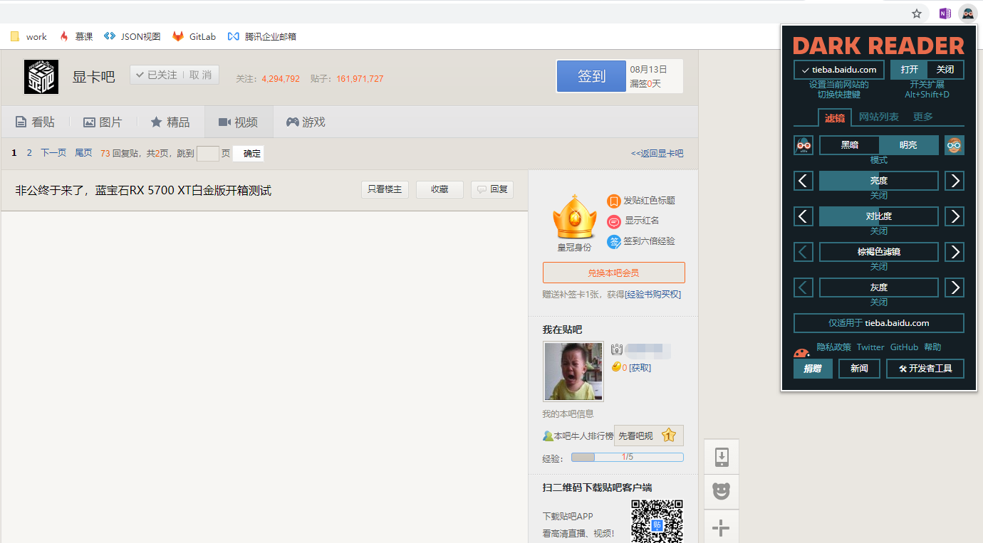Open the phone download sidebar icon
Viewport: 983px width, 543px height.
coord(722,457)
